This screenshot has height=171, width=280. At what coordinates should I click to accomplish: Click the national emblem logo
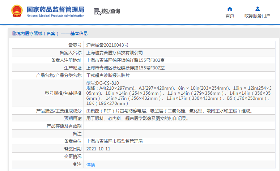[17, 11]
